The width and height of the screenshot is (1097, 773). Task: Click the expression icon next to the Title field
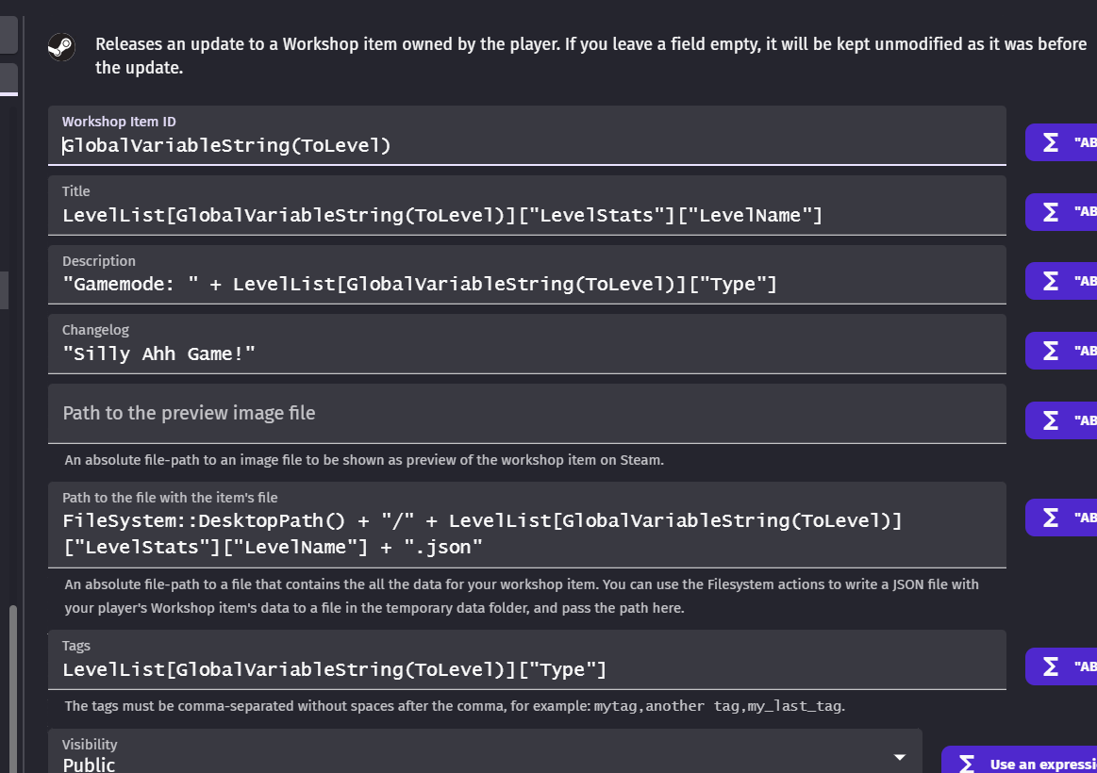click(1050, 212)
